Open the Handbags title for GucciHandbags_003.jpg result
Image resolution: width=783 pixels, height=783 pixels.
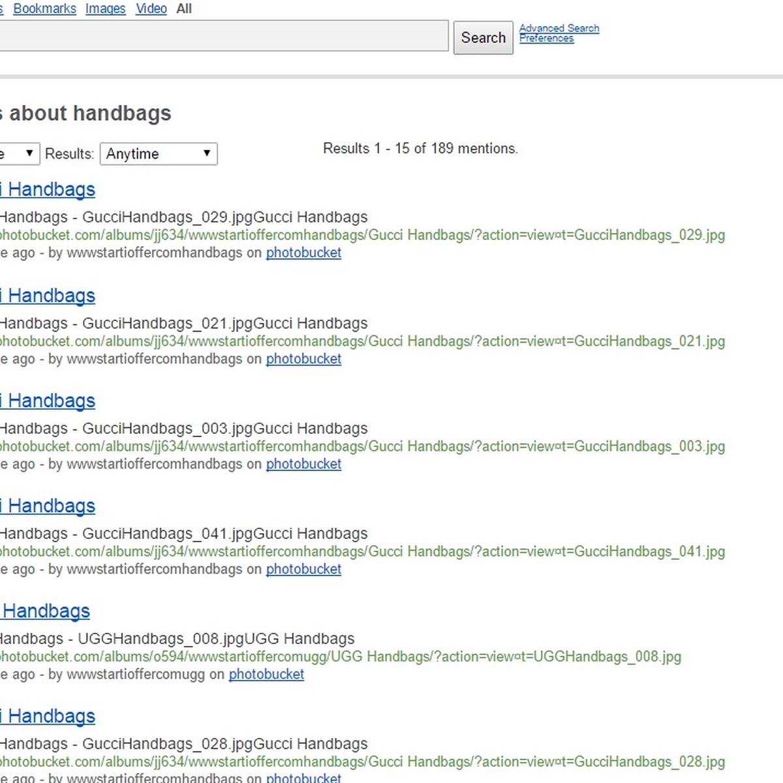point(50,401)
